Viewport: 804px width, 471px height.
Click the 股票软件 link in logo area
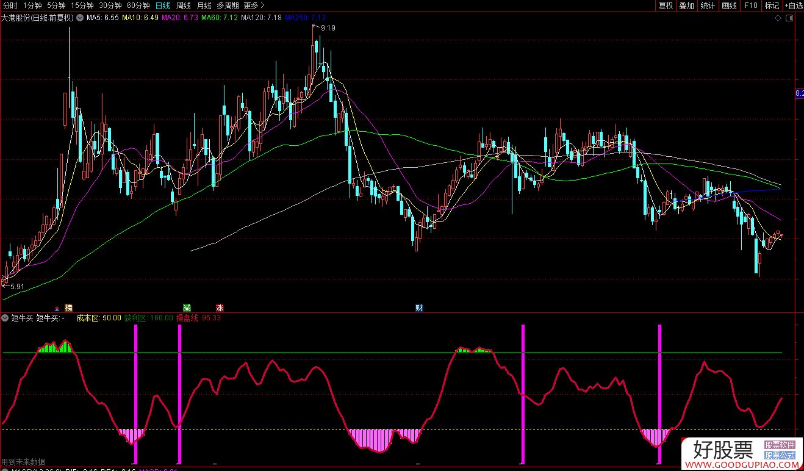point(780,446)
